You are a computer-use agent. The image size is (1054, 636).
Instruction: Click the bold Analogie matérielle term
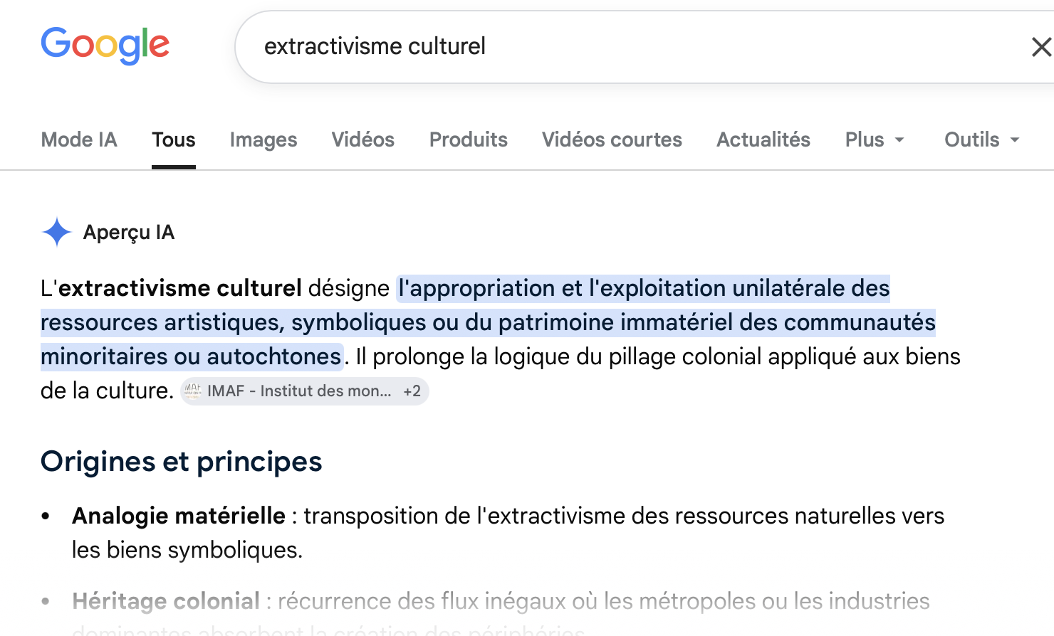[179, 516]
